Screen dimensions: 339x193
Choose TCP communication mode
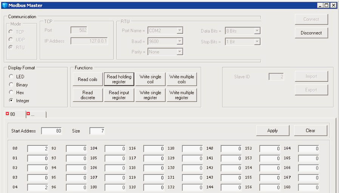11,32
